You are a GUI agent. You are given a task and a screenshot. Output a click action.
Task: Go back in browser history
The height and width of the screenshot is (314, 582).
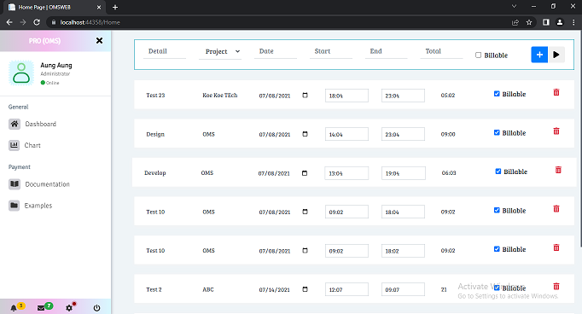[x=9, y=22]
